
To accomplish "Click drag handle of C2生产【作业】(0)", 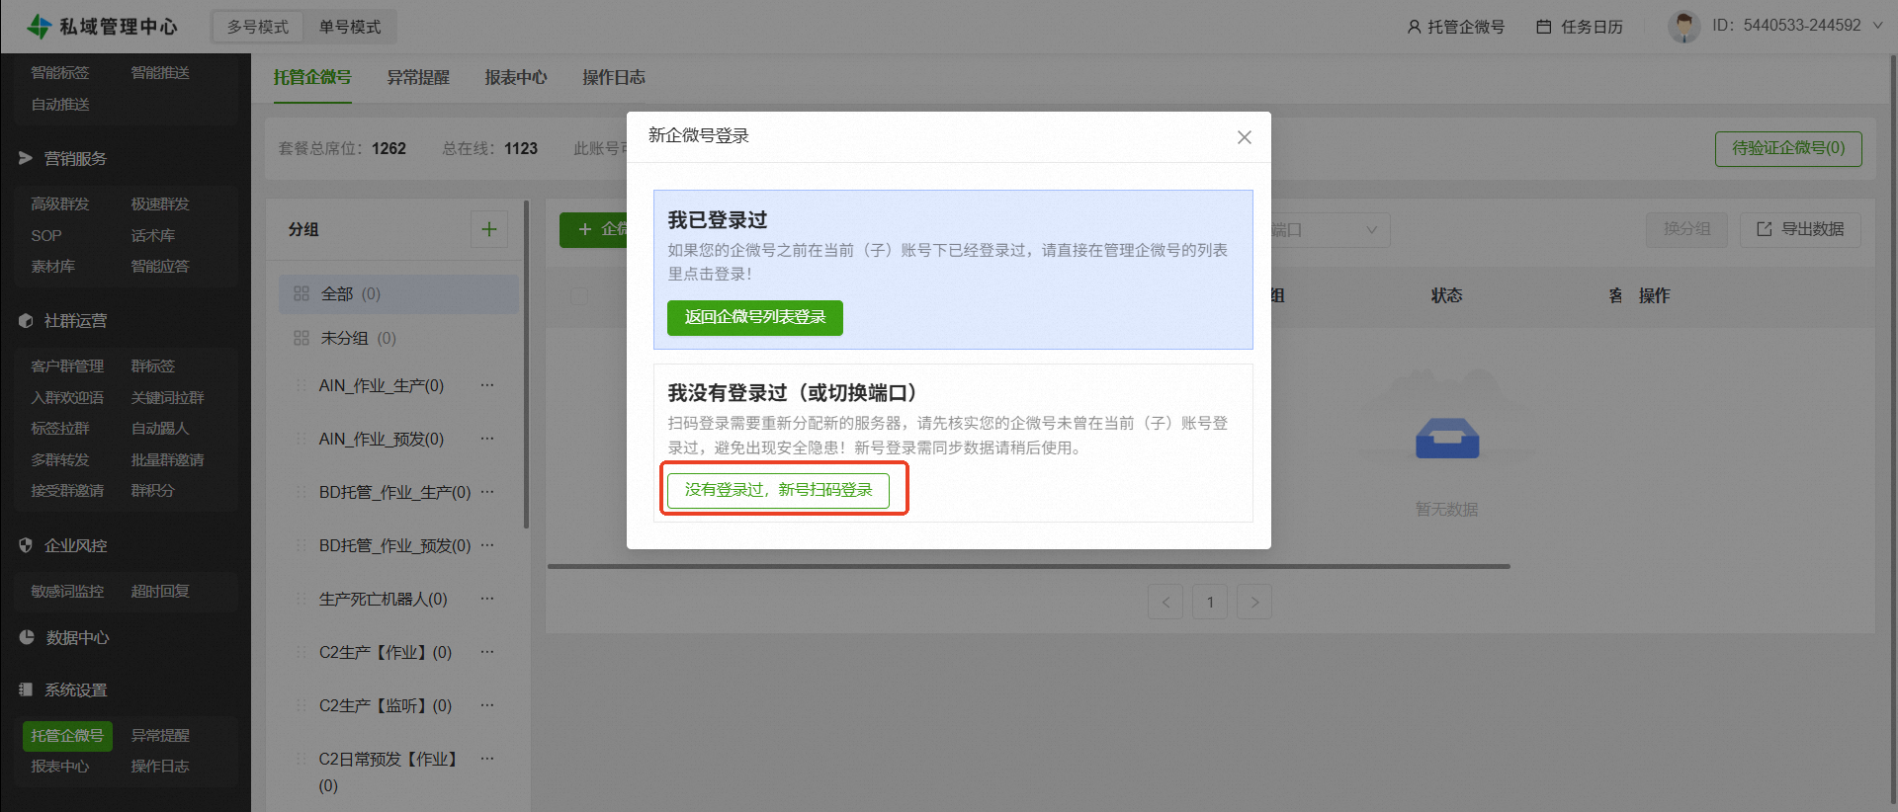I will [x=302, y=653].
